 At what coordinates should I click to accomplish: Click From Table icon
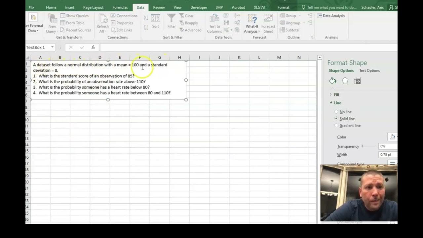click(x=63, y=23)
